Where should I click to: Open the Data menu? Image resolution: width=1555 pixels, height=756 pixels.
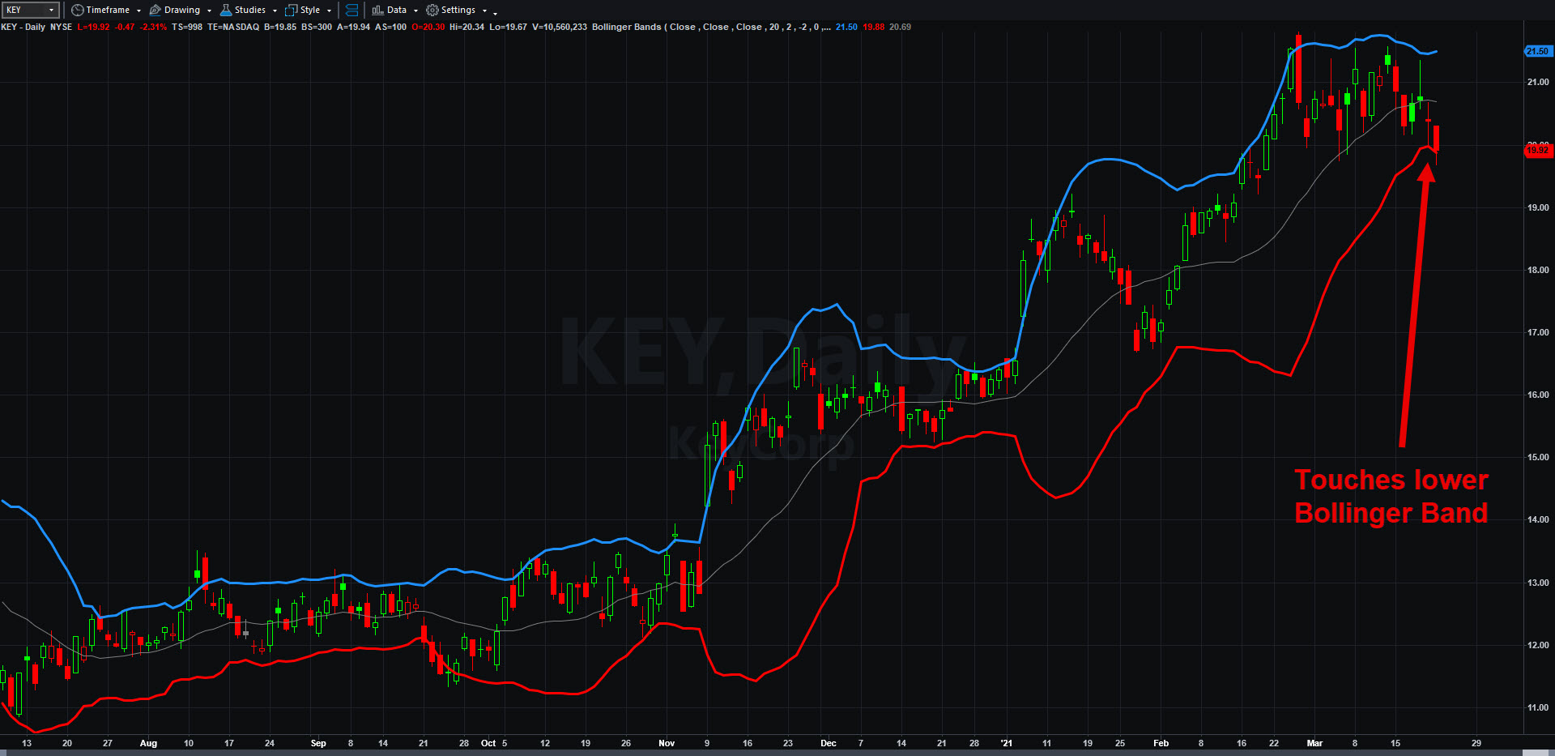(396, 10)
